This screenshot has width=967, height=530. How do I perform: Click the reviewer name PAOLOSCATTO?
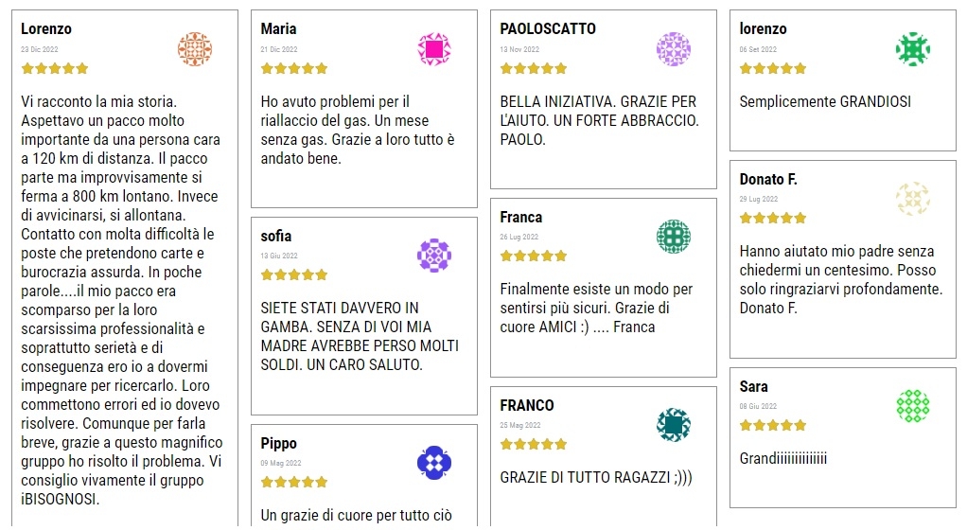pos(548,29)
